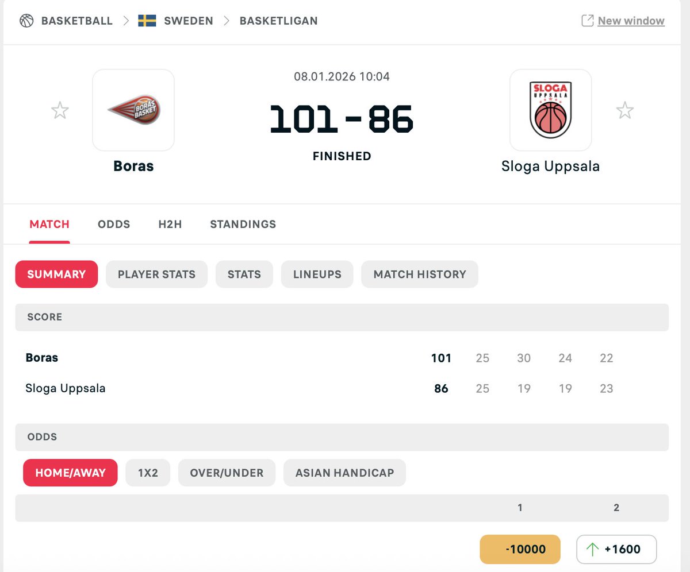Click Boras second quarter score 30
The width and height of the screenshot is (690, 572).
click(524, 358)
